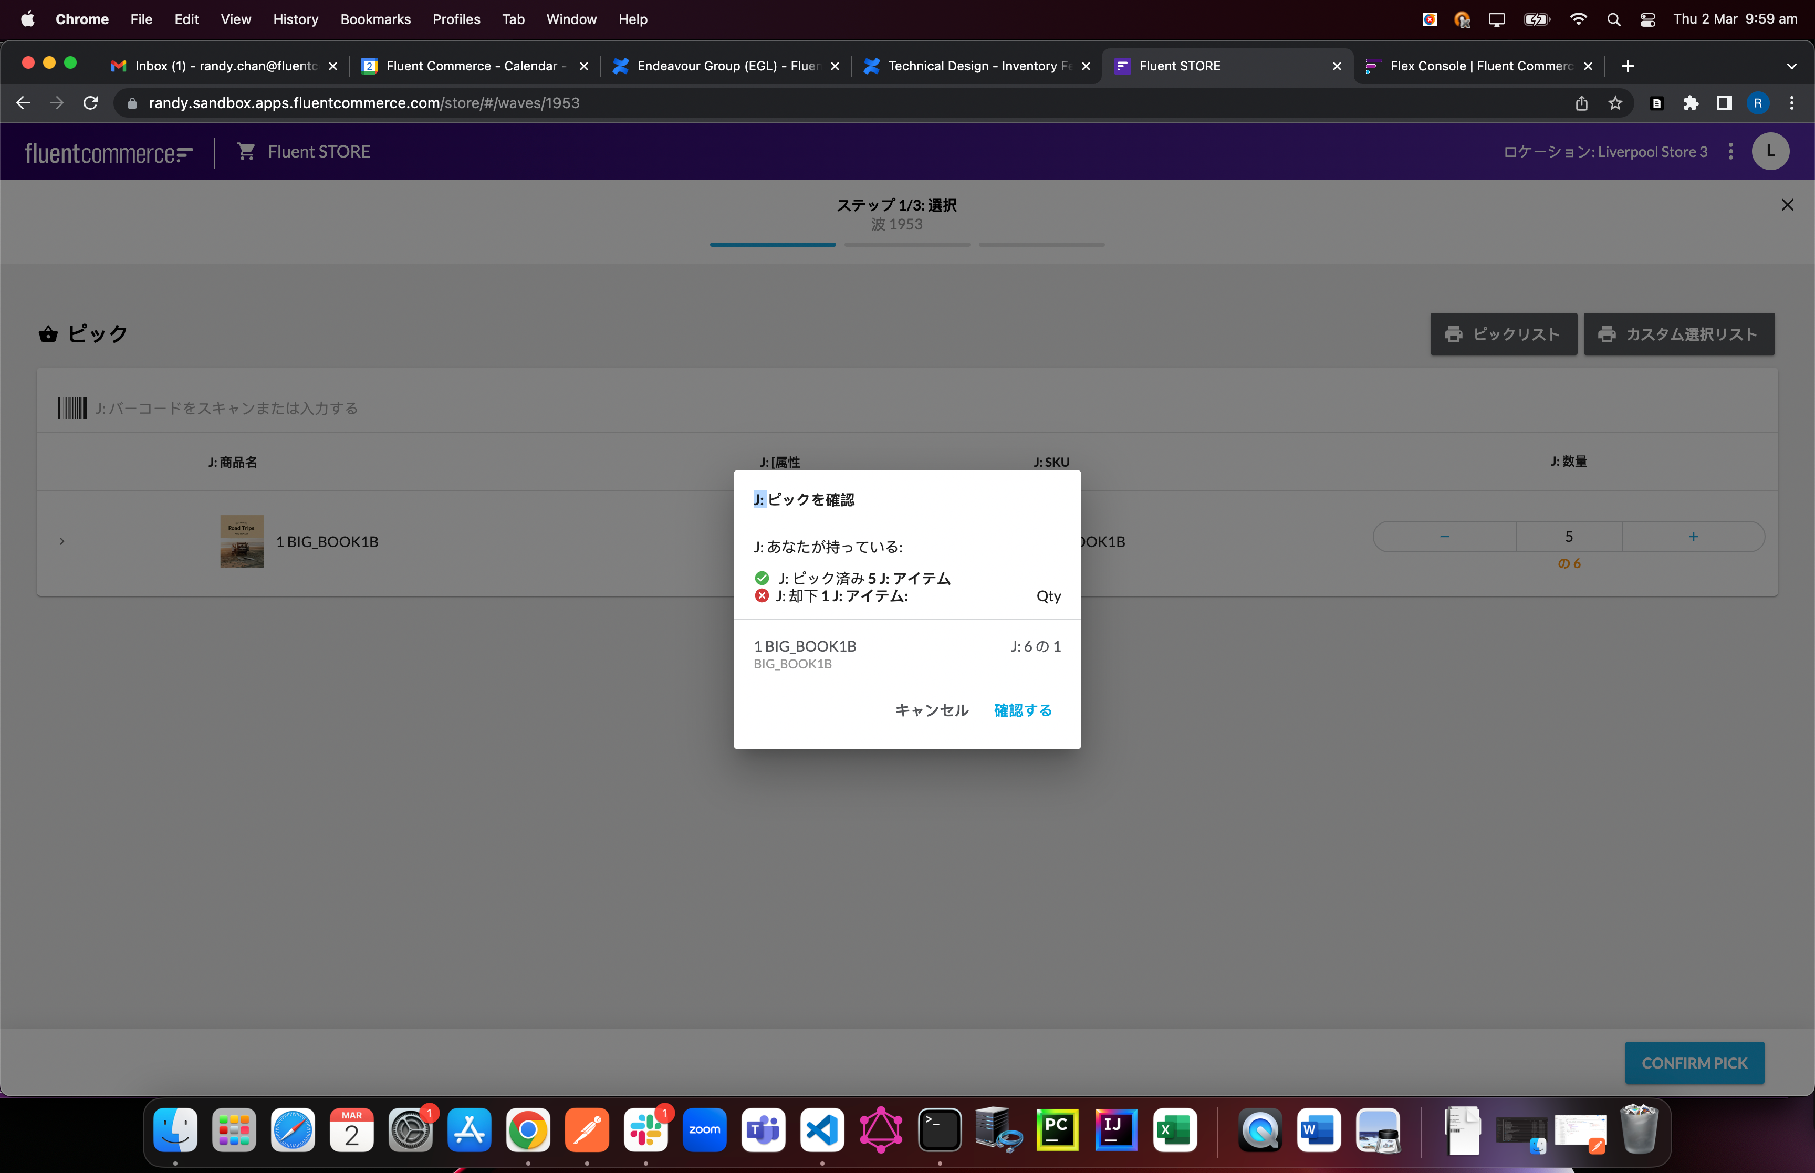Switch to Flex Console tab
Screen dimensions: 1815x1173
(1480, 66)
